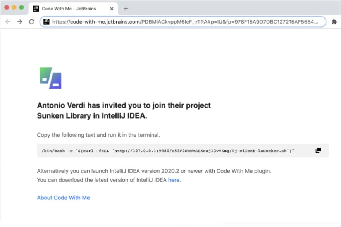Click the /bin/bash curl command text
This screenshot has height=227, width=341.
click(x=168, y=151)
